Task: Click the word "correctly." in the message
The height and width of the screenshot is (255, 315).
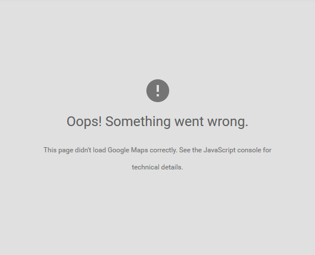Action: tap(163, 150)
